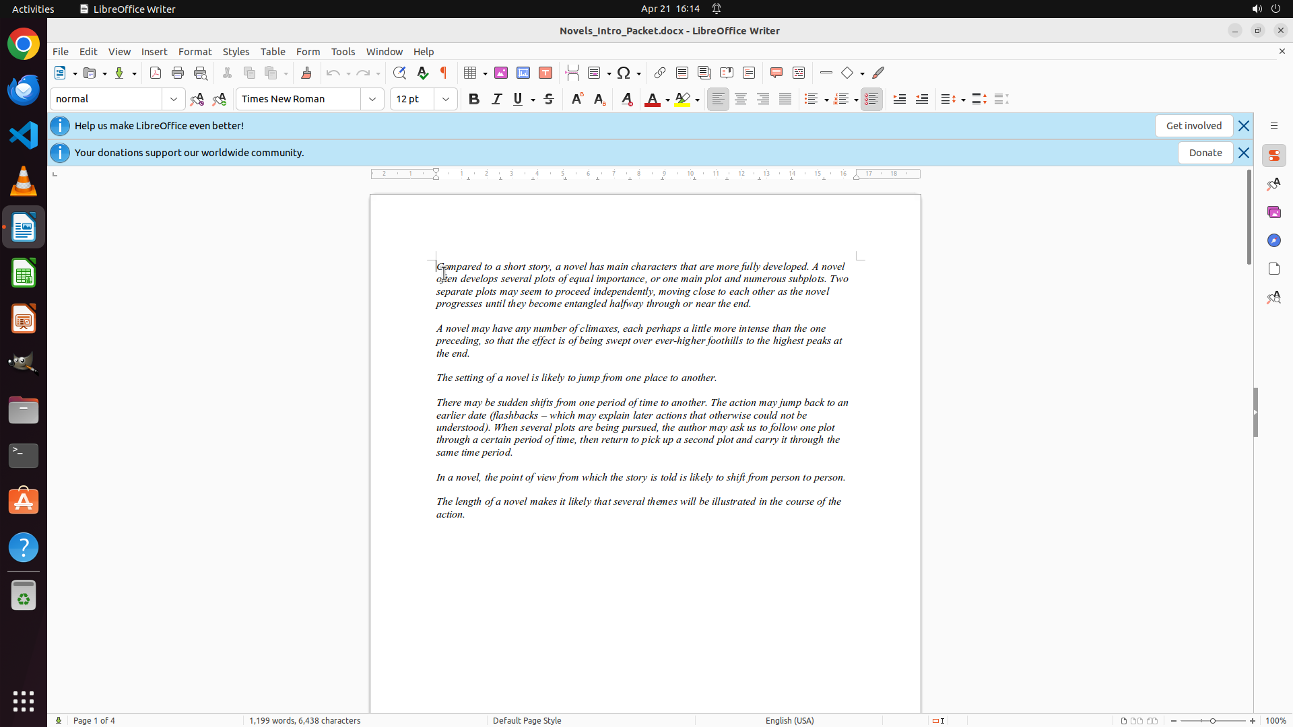The width and height of the screenshot is (1293, 727).
Task: Open Navigator from the sidebar
Action: (1273, 240)
